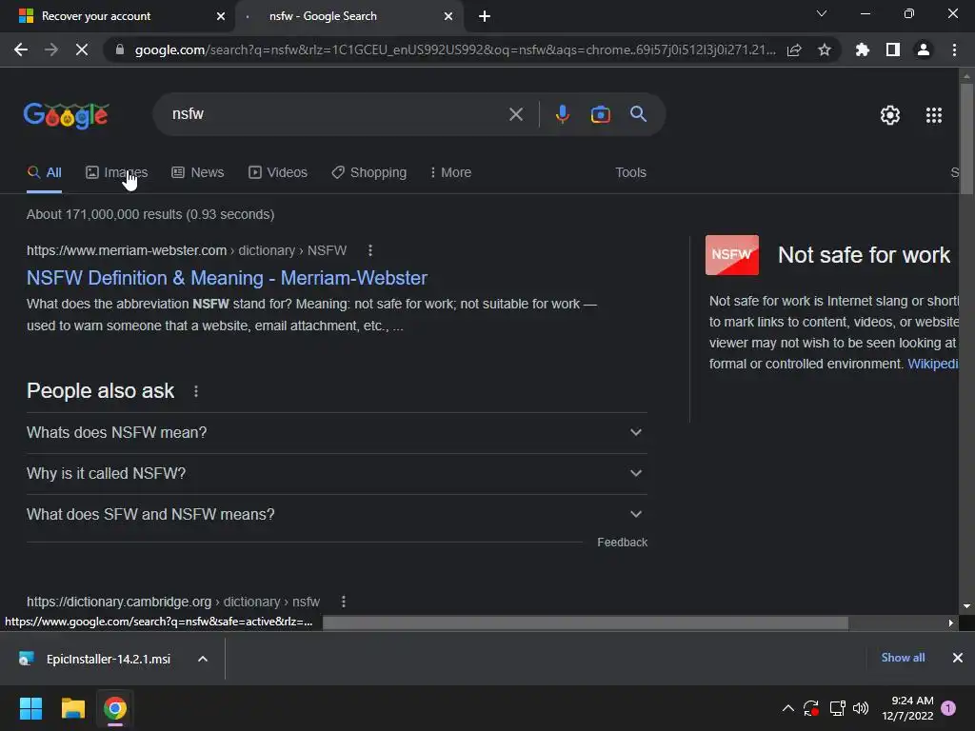Click the horizontal scrollbar thumb
This screenshot has height=731, width=975.
(586, 622)
